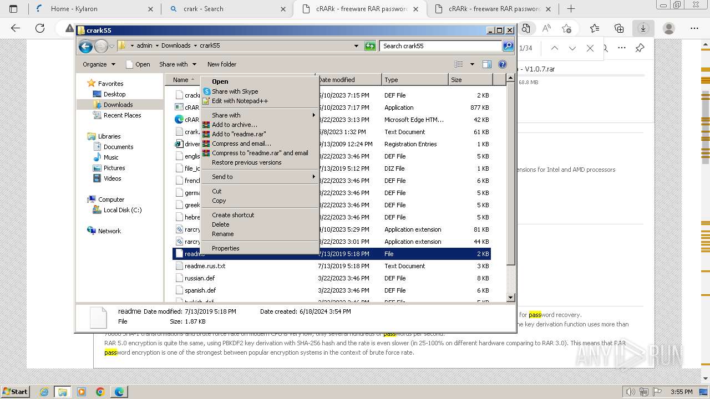This screenshot has height=399, width=710.
Task: Click the Open toolbar button
Action: coord(138,64)
